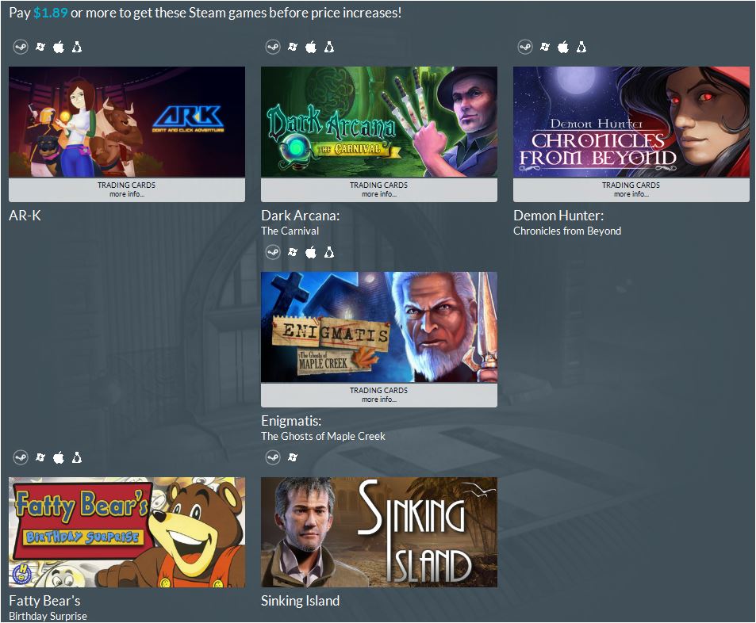This screenshot has height=623, width=756.
Task: Open the Enigmatis Maple Creek banner image
Action: [x=379, y=327]
